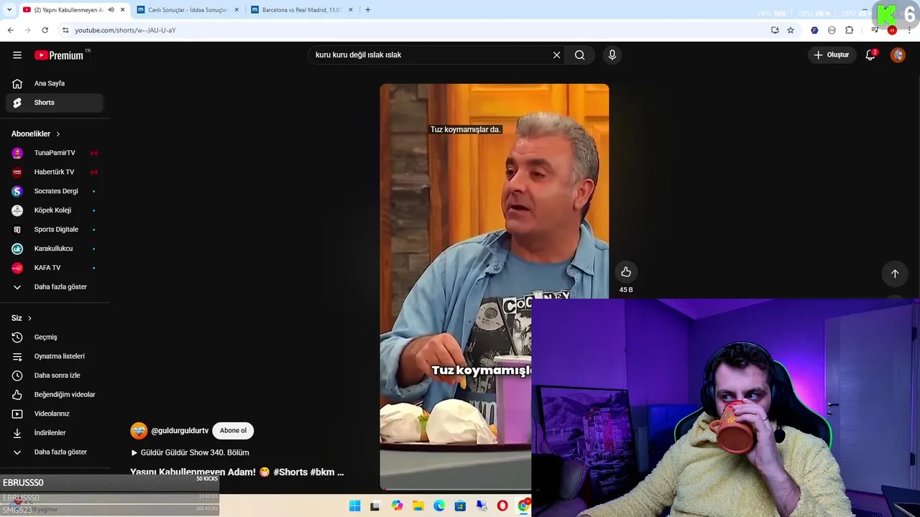Open Oynatma listeleri
This screenshot has height=517, width=920.
(x=54, y=356)
